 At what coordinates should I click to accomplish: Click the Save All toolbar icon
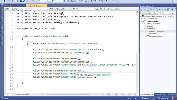(x=24, y=1)
